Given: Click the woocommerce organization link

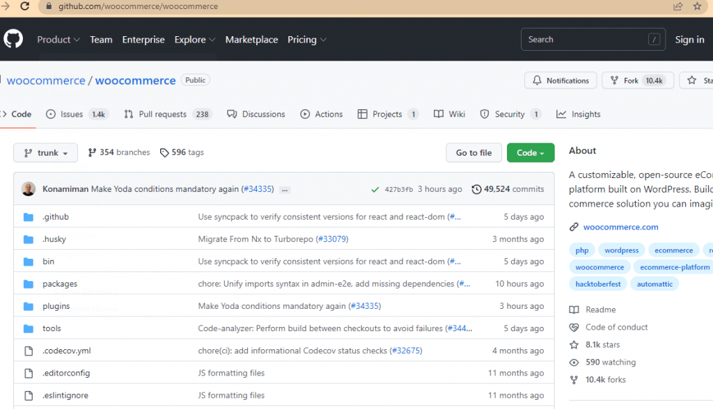Looking at the screenshot, I should 46,81.
